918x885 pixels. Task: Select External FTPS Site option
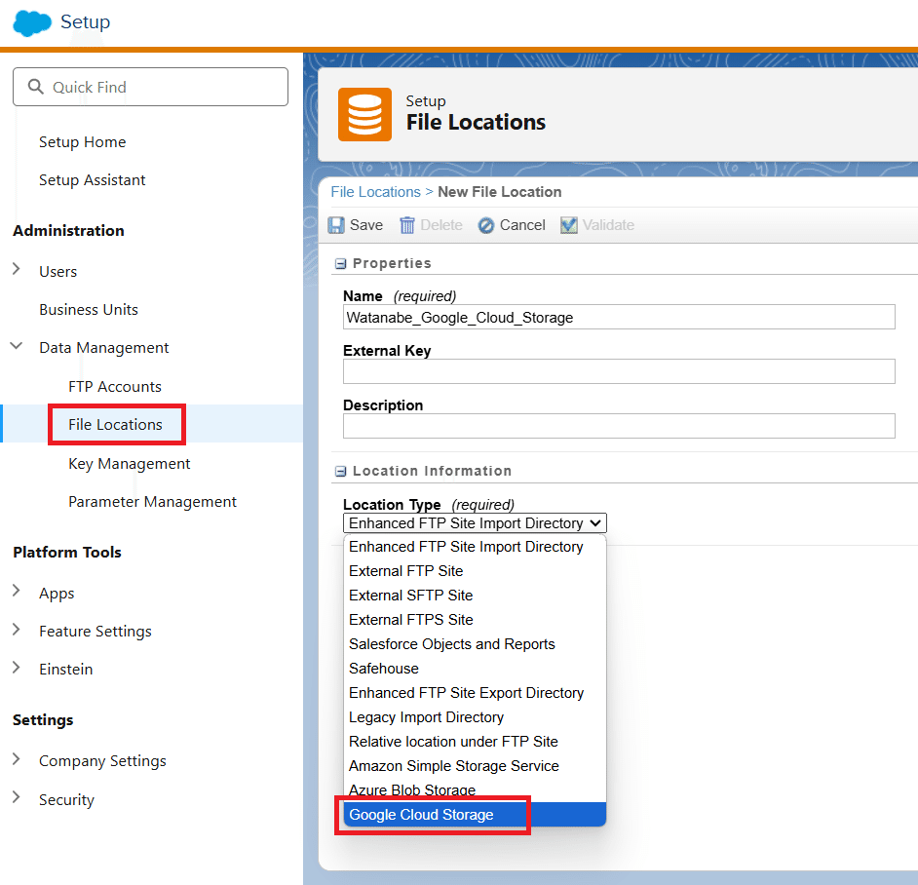coord(475,620)
